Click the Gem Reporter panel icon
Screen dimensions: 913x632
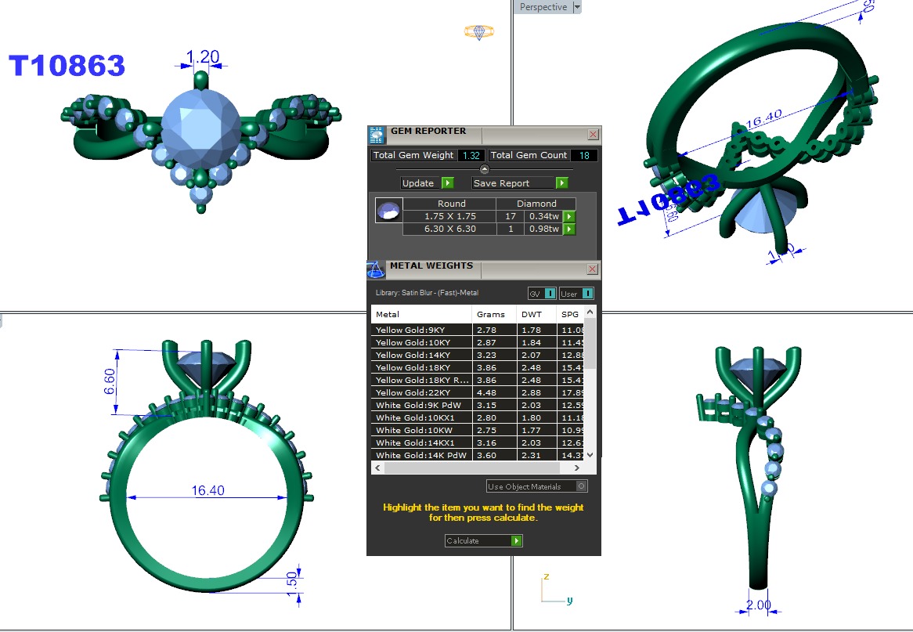pyautogui.click(x=377, y=134)
